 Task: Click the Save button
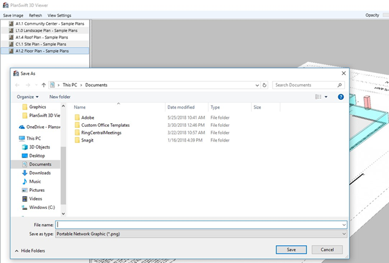click(x=291, y=250)
